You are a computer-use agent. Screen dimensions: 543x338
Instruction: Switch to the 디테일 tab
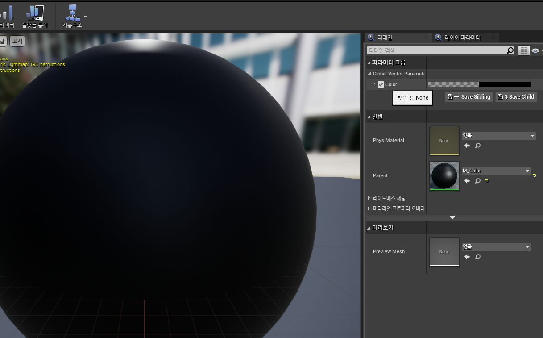(x=385, y=38)
